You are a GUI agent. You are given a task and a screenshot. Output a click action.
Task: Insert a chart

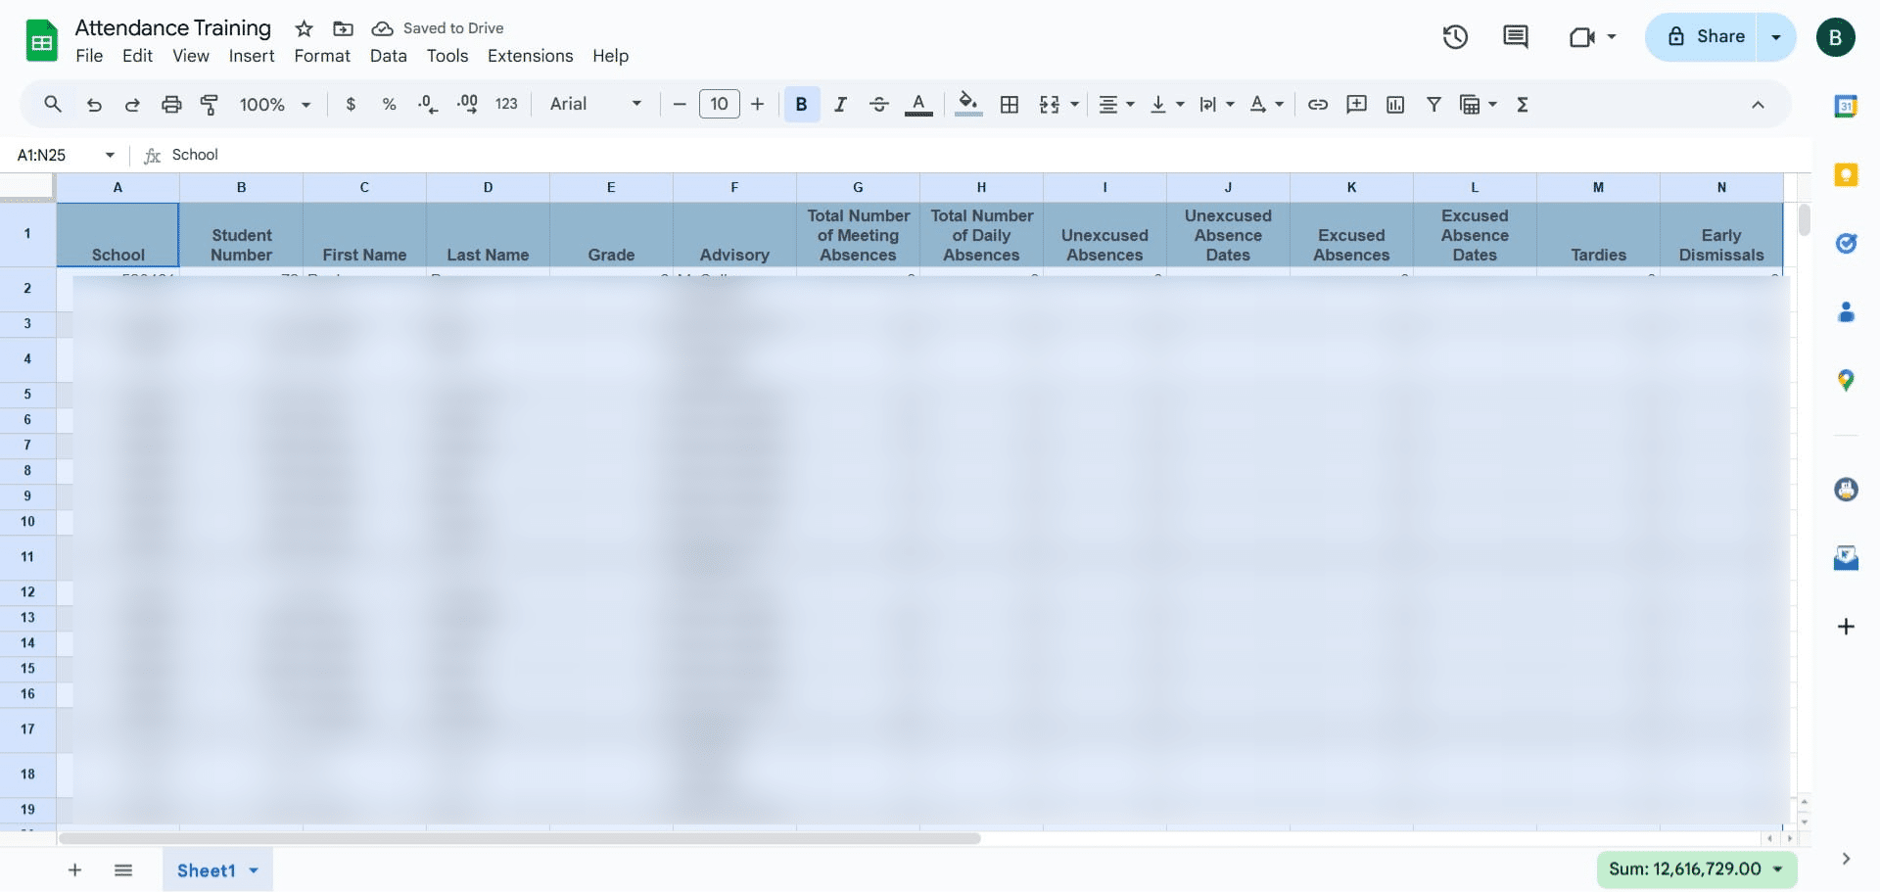1395,104
